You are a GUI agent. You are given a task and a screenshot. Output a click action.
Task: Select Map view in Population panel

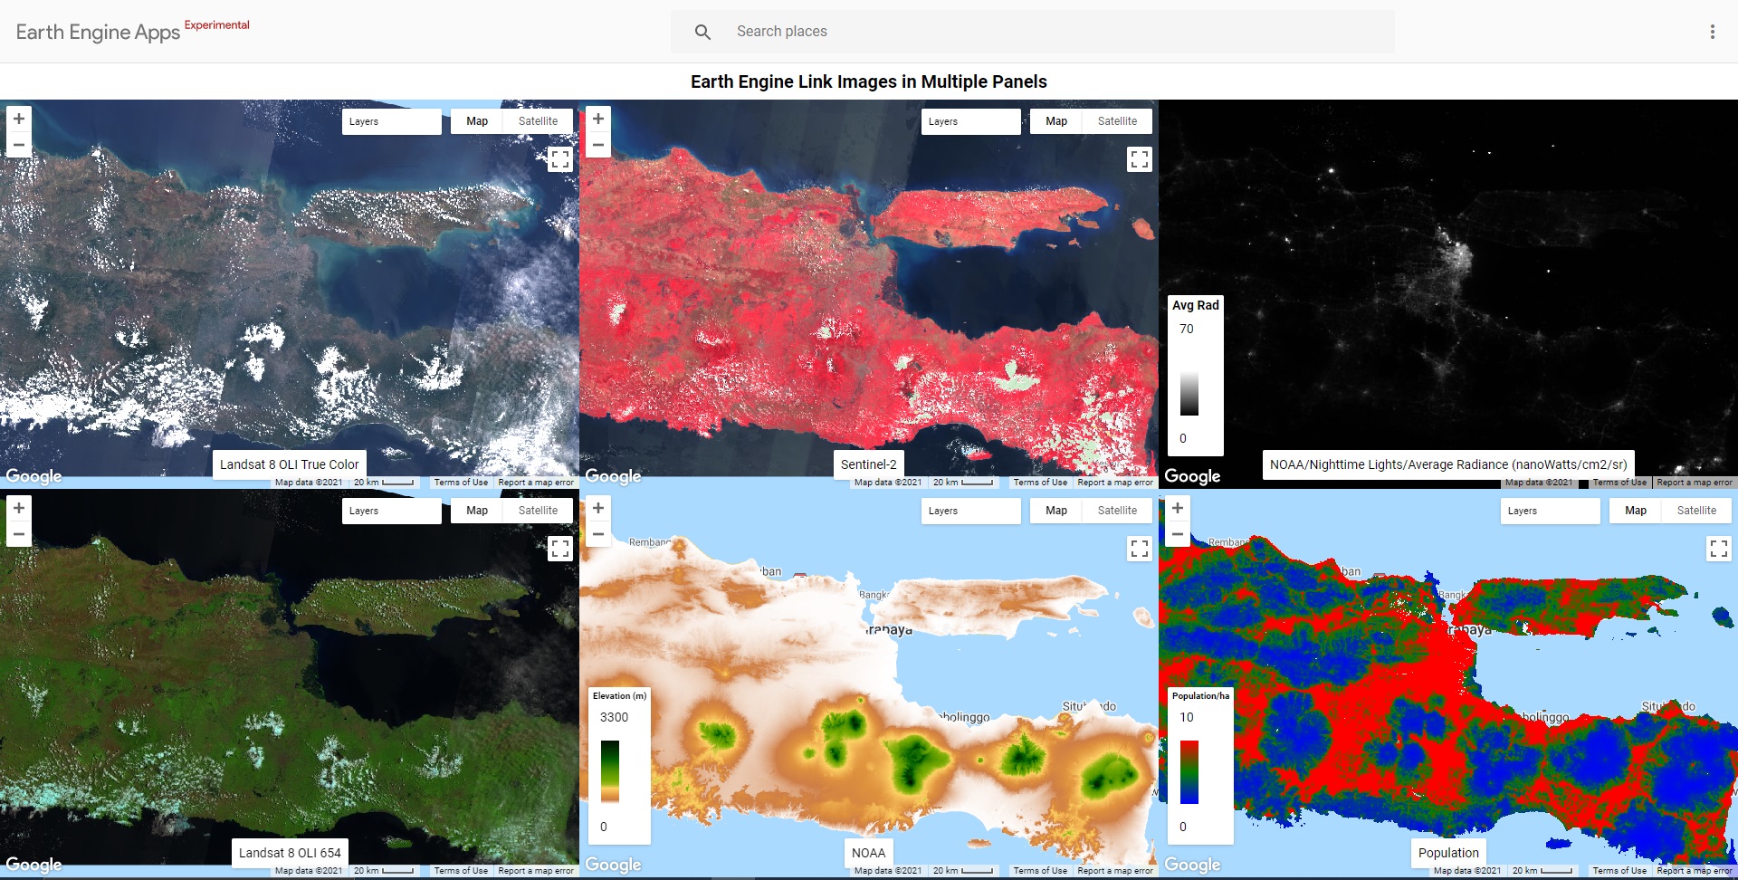point(1636,511)
